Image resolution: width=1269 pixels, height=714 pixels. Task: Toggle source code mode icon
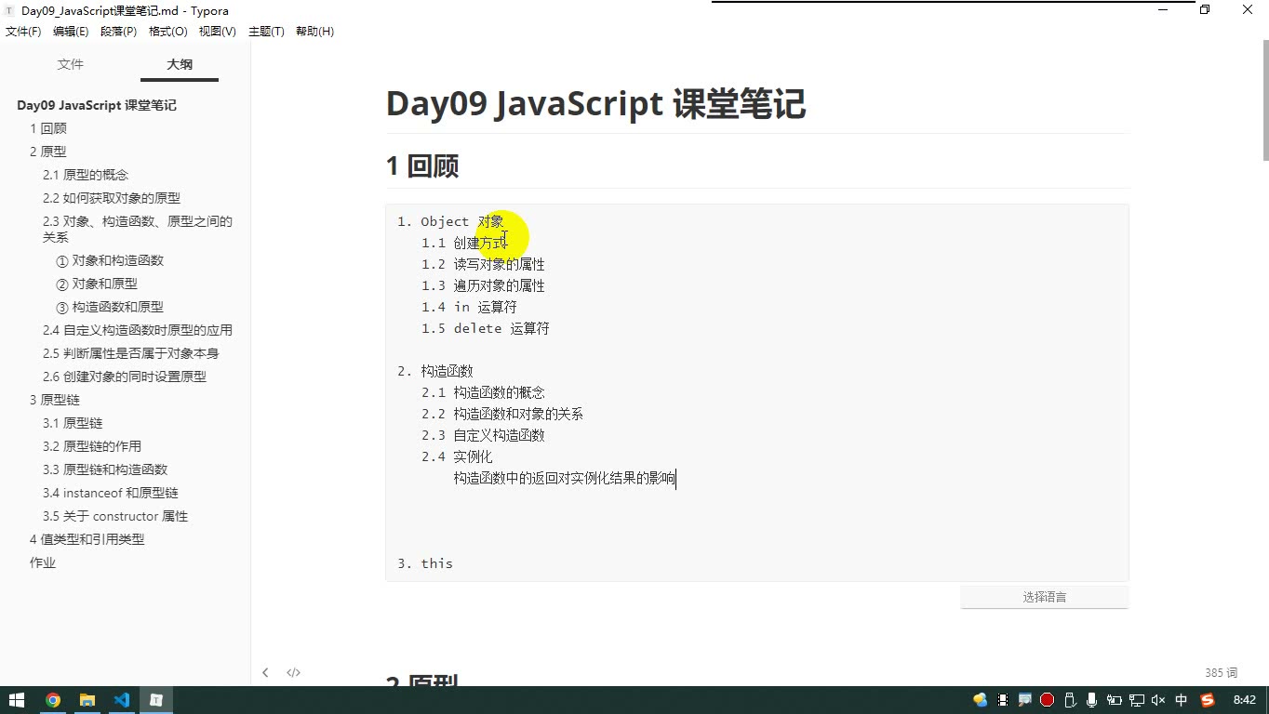click(x=293, y=672)
